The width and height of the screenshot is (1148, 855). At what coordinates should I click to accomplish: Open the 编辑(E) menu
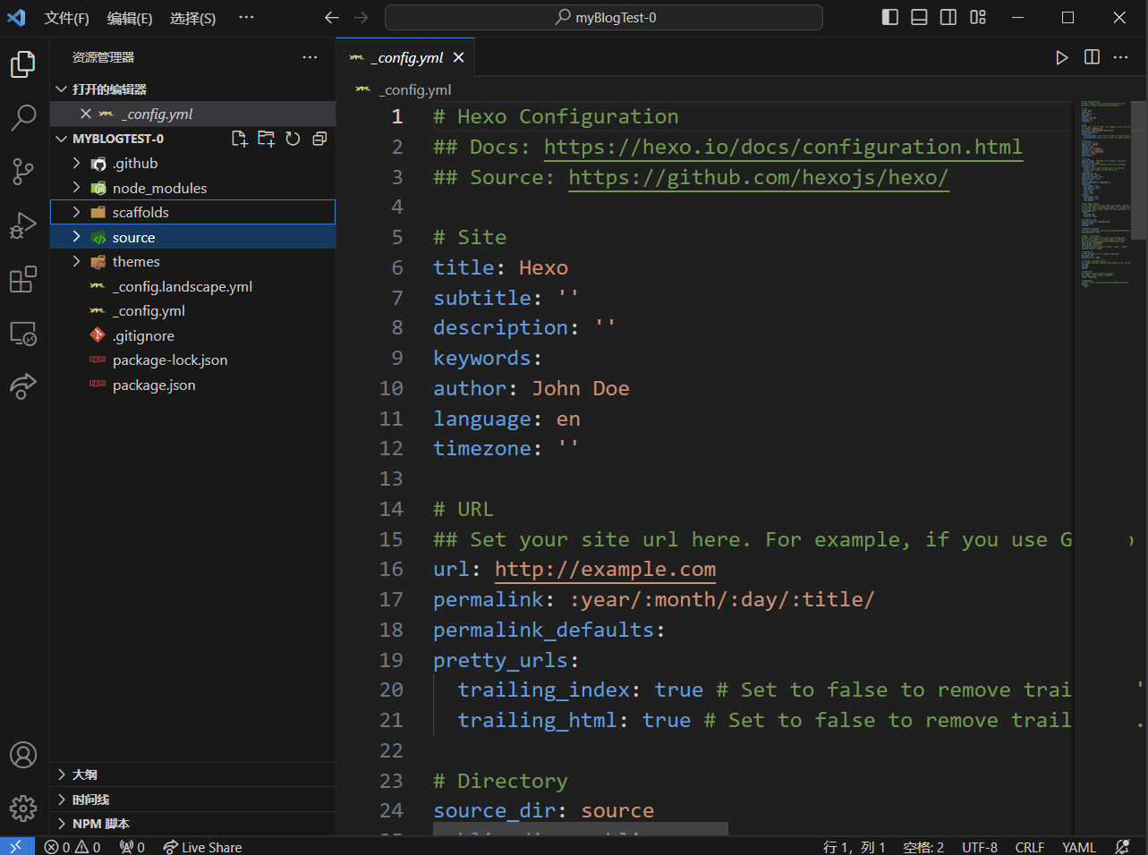(130, 18)
